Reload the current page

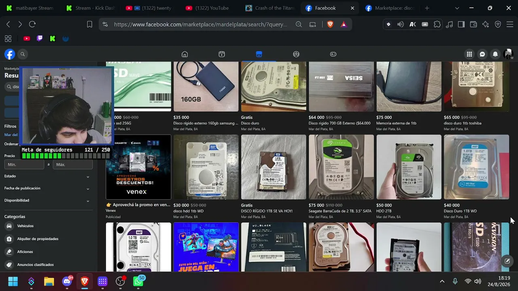coord(32,24)
